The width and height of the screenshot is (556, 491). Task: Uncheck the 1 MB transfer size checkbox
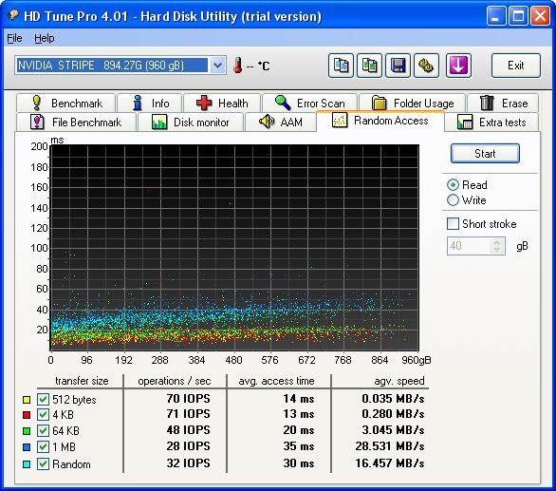[x=43, y=446]
